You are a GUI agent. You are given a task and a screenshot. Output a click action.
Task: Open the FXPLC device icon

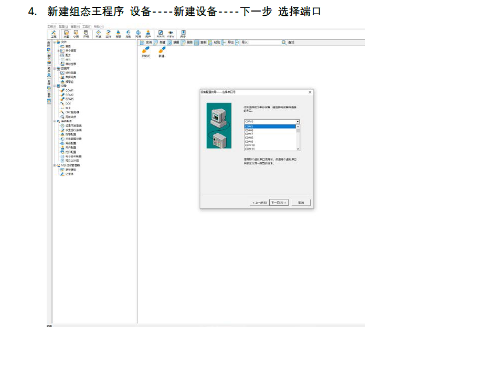tap(146, 51)
